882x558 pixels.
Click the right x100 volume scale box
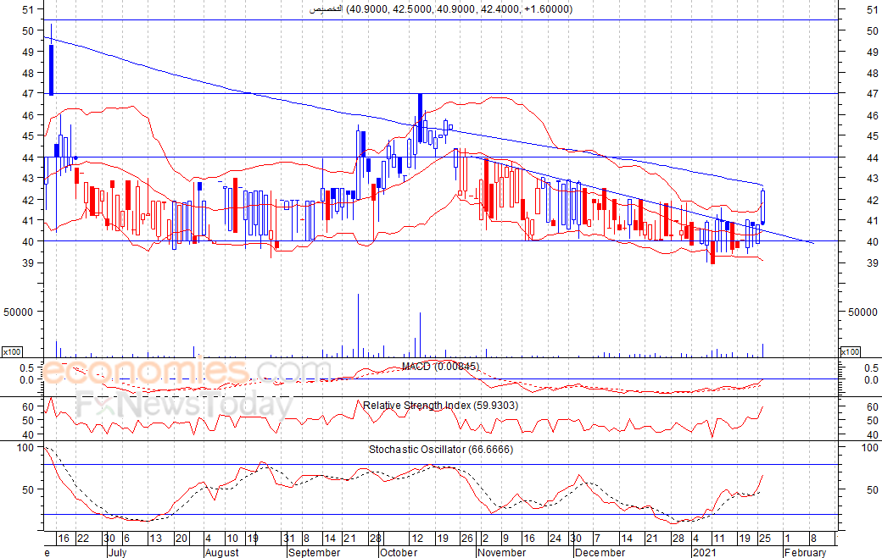(x=850, y=351)
